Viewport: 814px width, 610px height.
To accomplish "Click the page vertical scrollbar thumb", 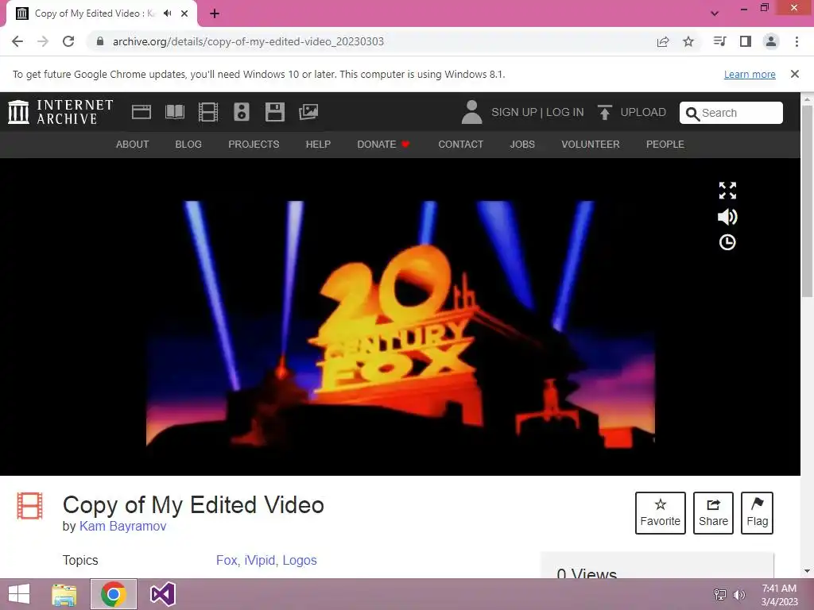I will click(808, 201).
